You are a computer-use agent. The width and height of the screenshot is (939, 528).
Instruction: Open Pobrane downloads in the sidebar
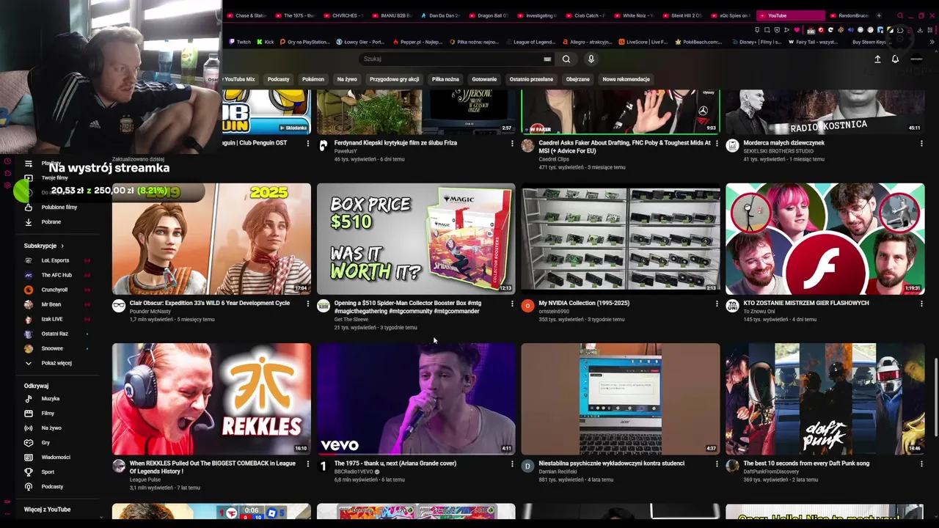click(51, 222)
